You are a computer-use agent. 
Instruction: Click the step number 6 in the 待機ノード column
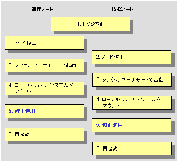point(98,149)
